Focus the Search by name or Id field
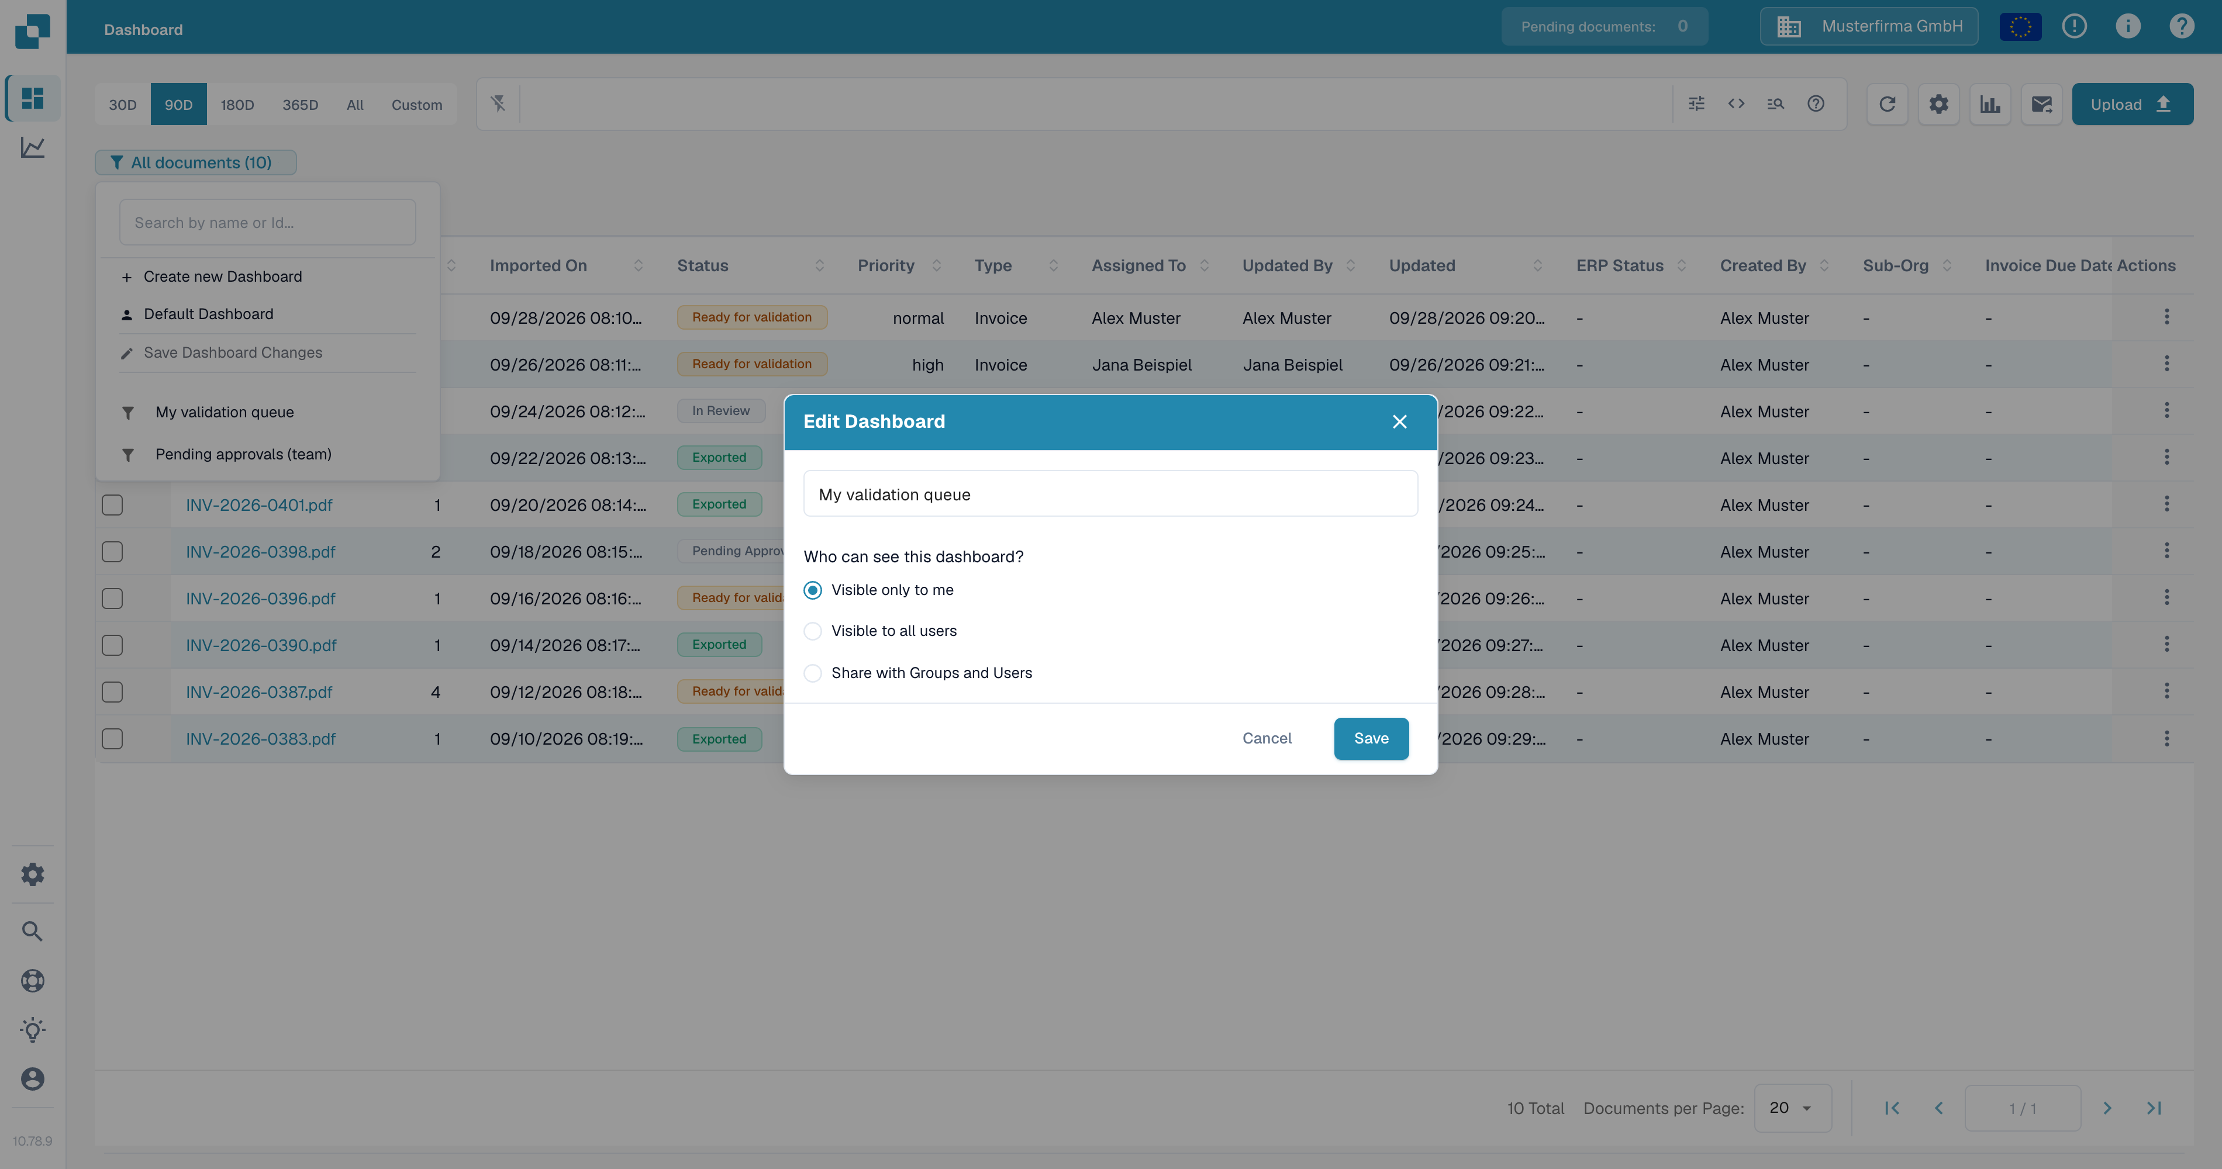The width and height of the screenshot is (2222, 1169). click(x=267, y=223)
